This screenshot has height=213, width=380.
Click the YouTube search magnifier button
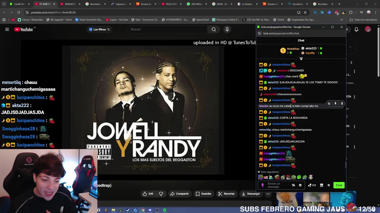click(x=214, y=29)
